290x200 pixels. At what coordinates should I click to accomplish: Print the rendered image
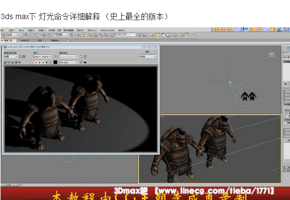click(16, 62)
